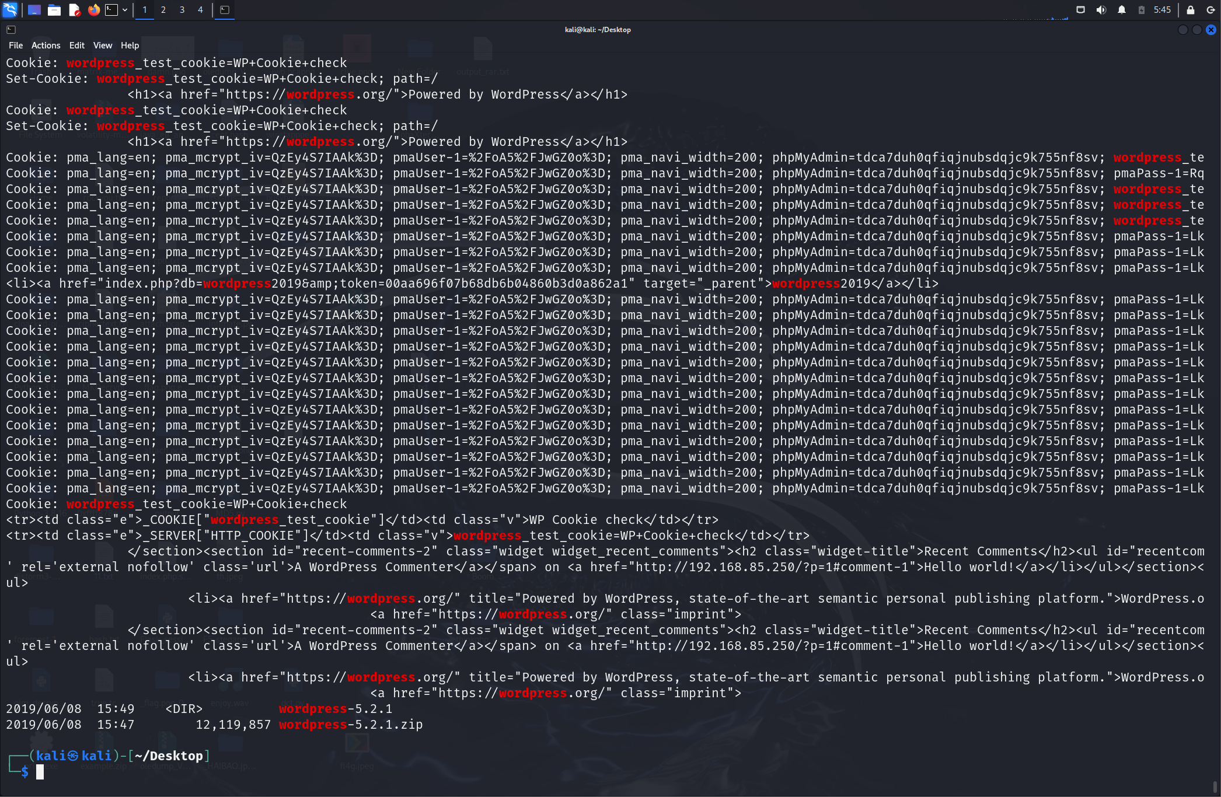Open a new terminal from panel launcher

tap(111, 9)
